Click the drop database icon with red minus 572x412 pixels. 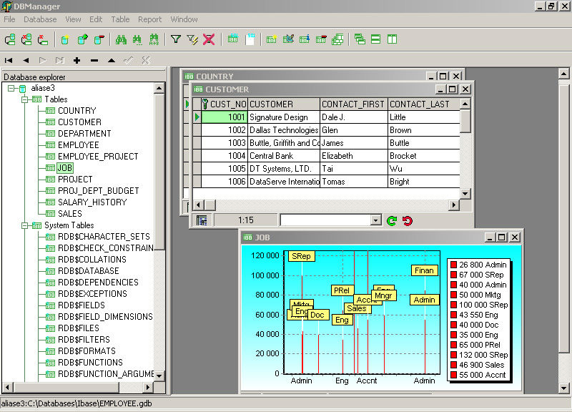click(99, 39)
